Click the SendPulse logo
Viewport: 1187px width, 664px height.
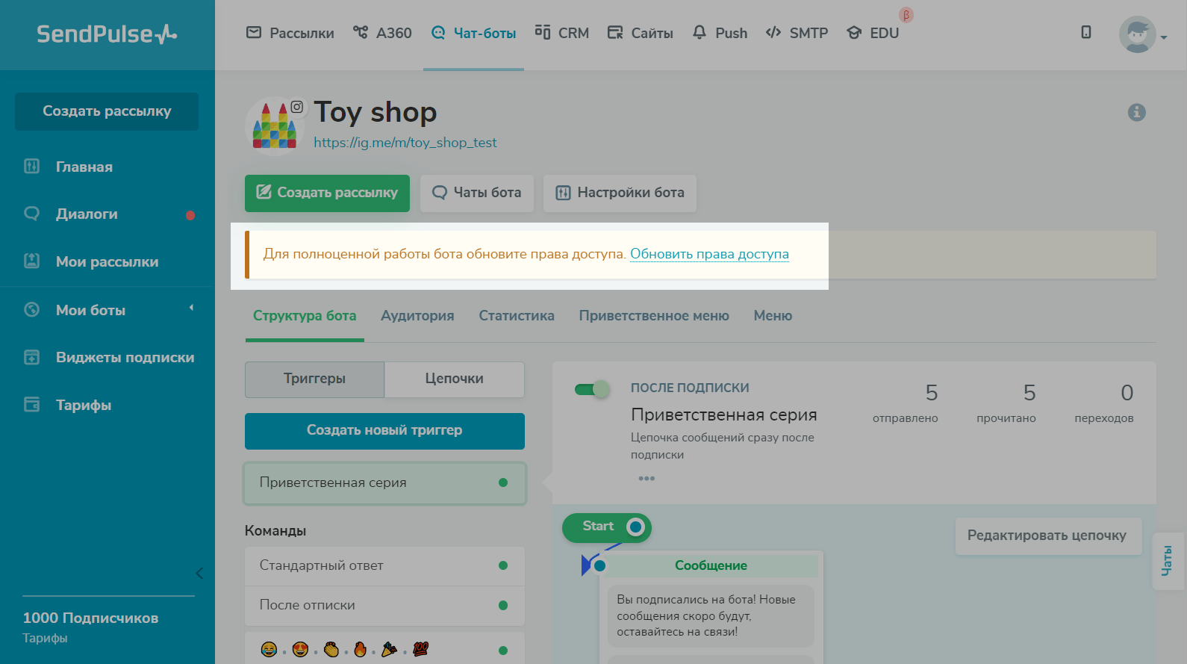[107, 34]
